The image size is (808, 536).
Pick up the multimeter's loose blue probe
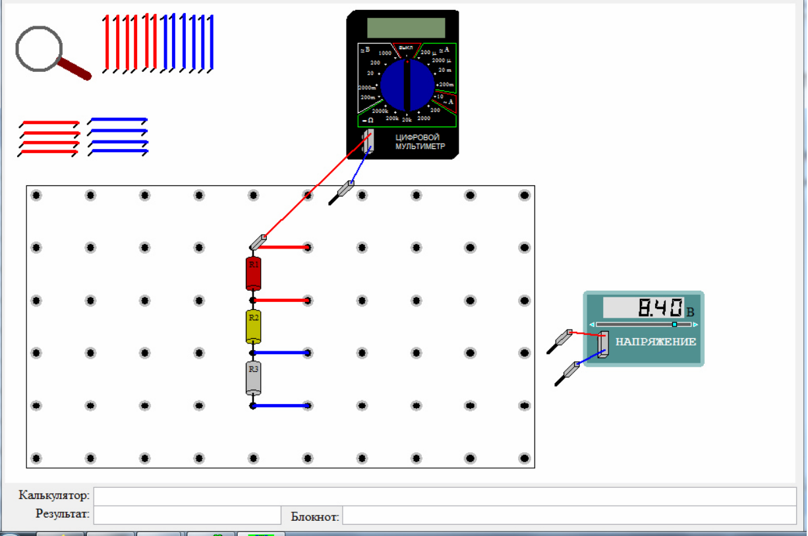[342, 193]
